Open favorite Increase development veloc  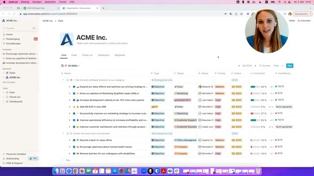click(x=20, y=63)
